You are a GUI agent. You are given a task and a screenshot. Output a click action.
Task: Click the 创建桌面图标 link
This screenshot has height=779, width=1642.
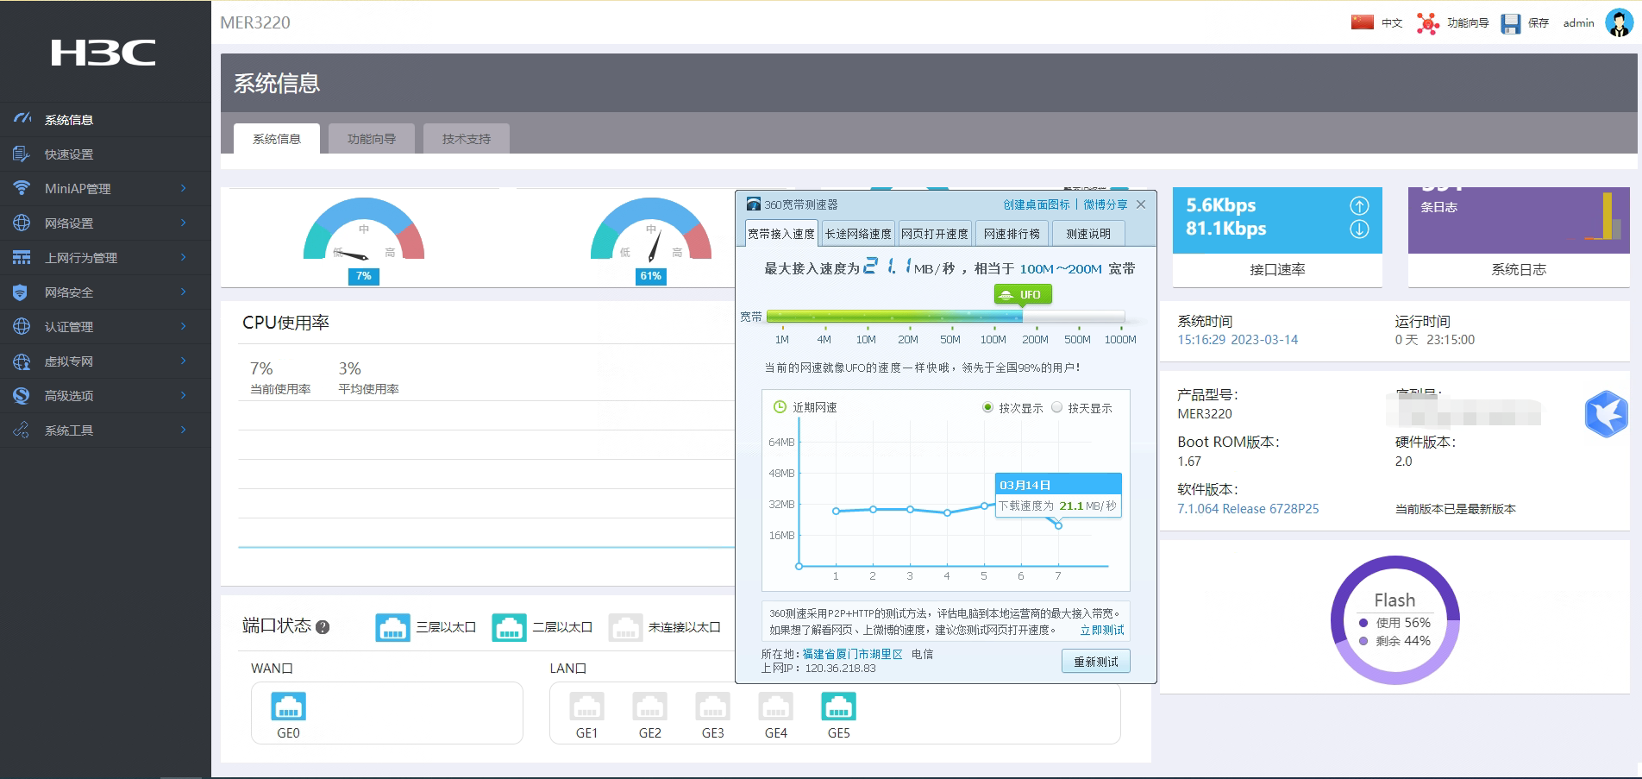1037,204
